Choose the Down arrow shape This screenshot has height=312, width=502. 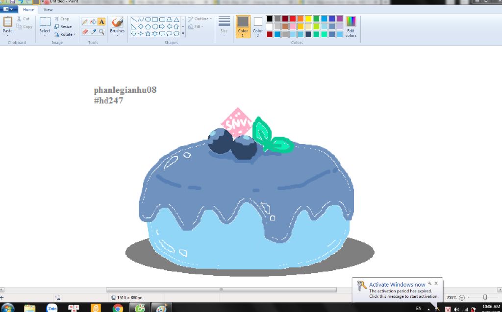134,33
